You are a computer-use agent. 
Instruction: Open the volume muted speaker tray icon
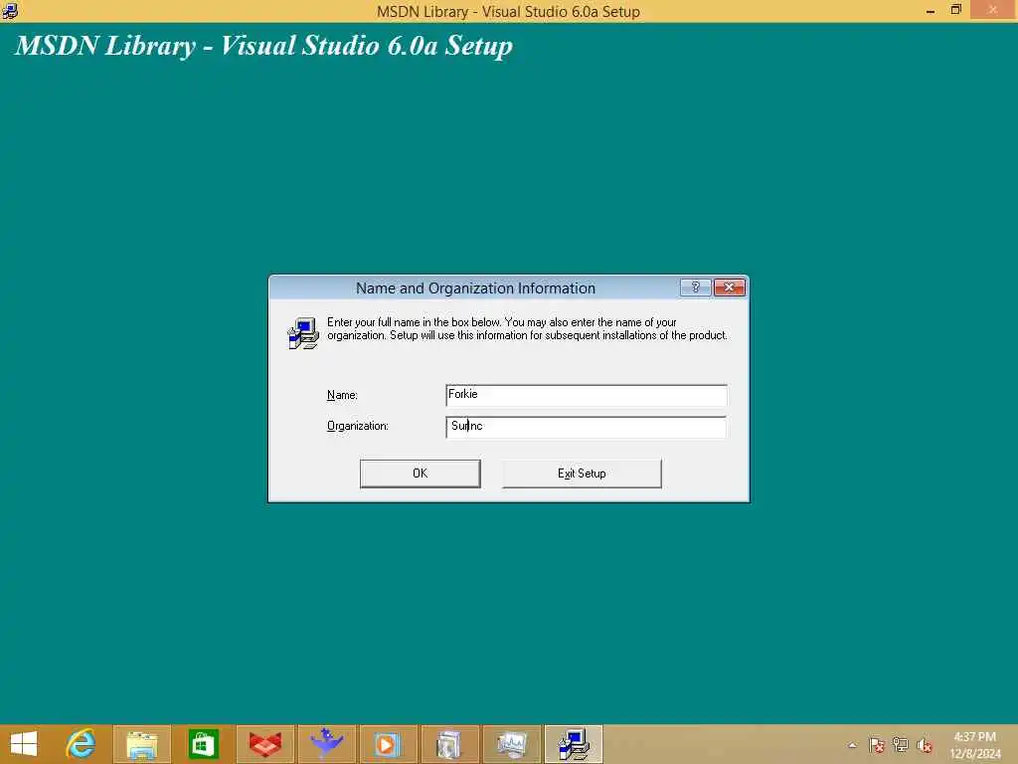point(924,745)
